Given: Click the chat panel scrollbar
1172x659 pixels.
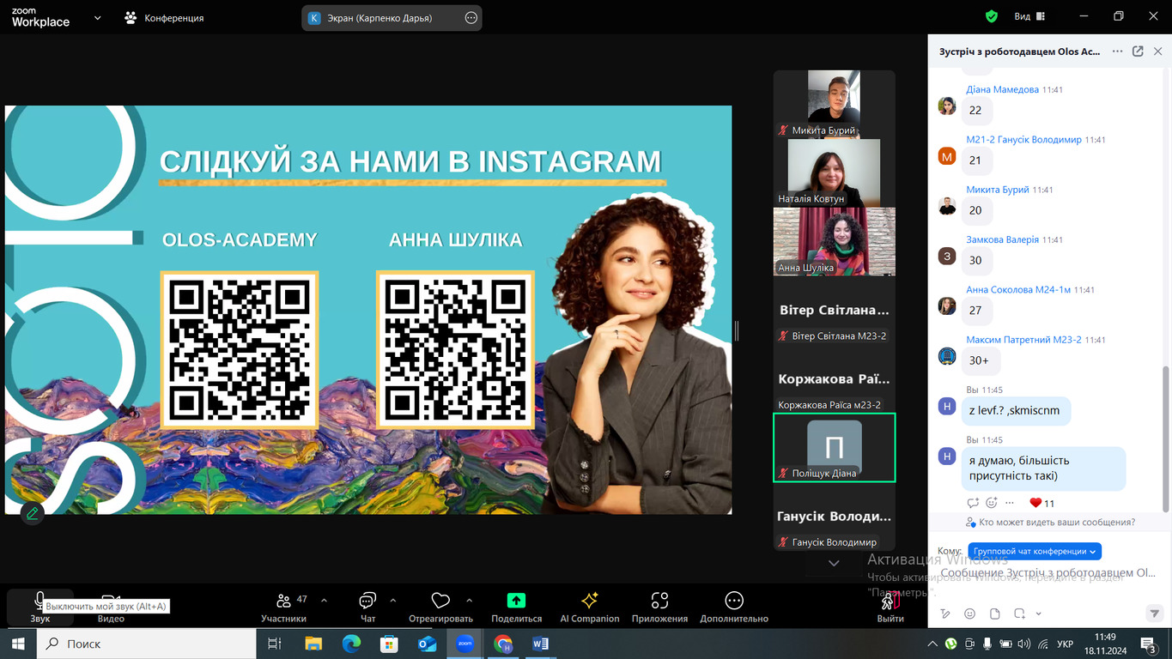Looking at the screenshot, I should pyautogui.click(x=1165, y=438).
